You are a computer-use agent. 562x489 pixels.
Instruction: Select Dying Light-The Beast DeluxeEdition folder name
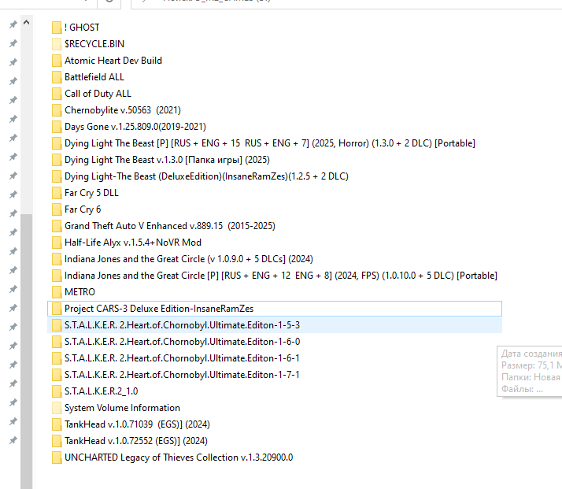tap(206, 176)
